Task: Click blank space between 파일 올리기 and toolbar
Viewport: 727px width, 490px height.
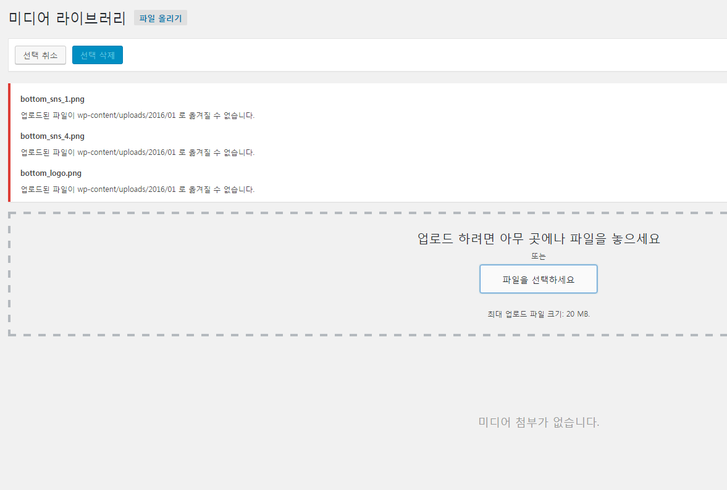Action: 371,31
